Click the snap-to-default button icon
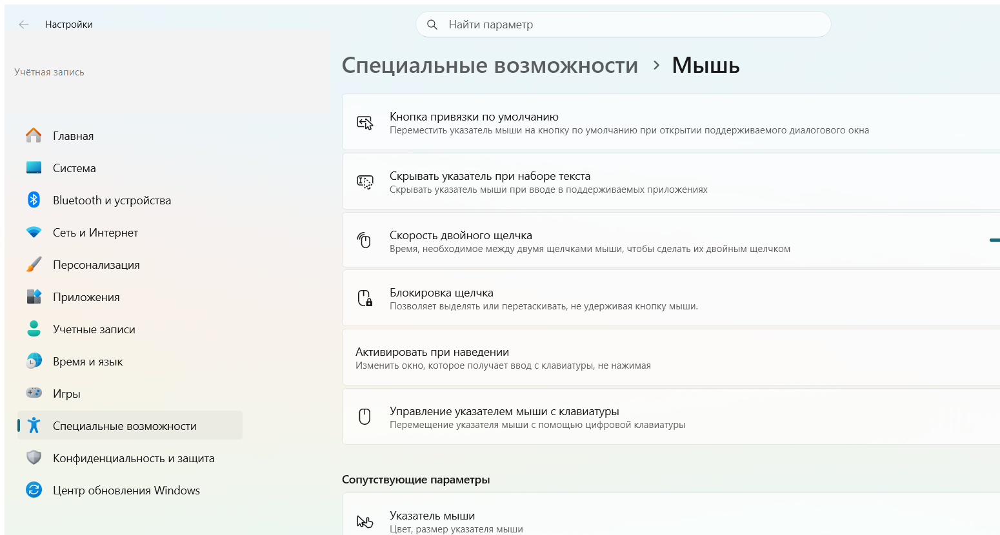This screenshot has width=1000, height=535. 365,122
